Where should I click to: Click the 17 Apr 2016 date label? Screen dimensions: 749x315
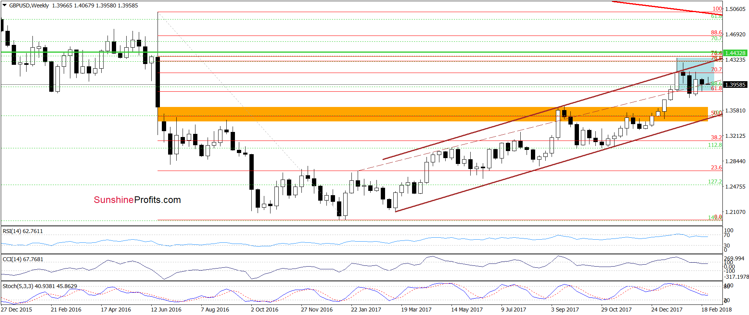tap(116, 310)
